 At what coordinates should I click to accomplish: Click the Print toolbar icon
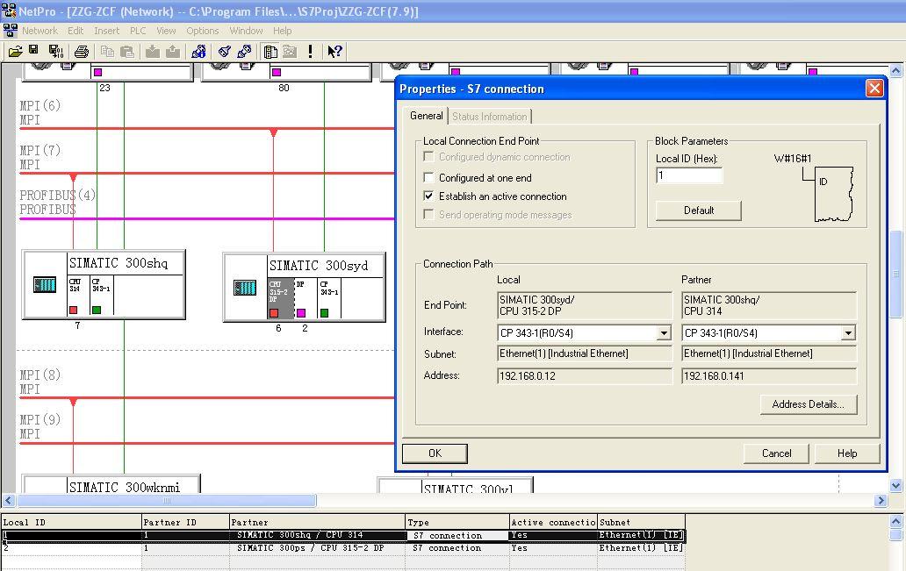[x=82, y=52]
